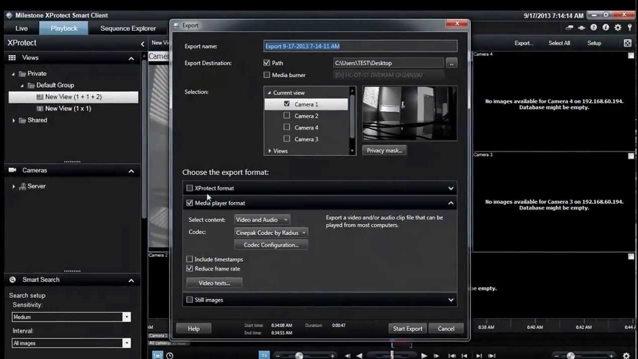Jump to first sequence
Viewport: 638px width, 359px height.
coord(452,356)
